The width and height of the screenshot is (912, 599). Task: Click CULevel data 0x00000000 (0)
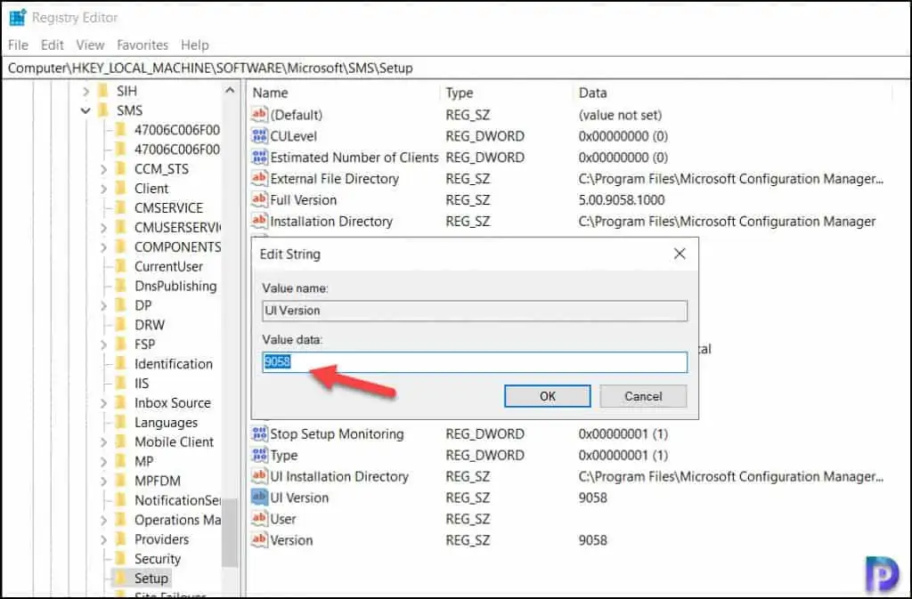[x=623, y=136]
